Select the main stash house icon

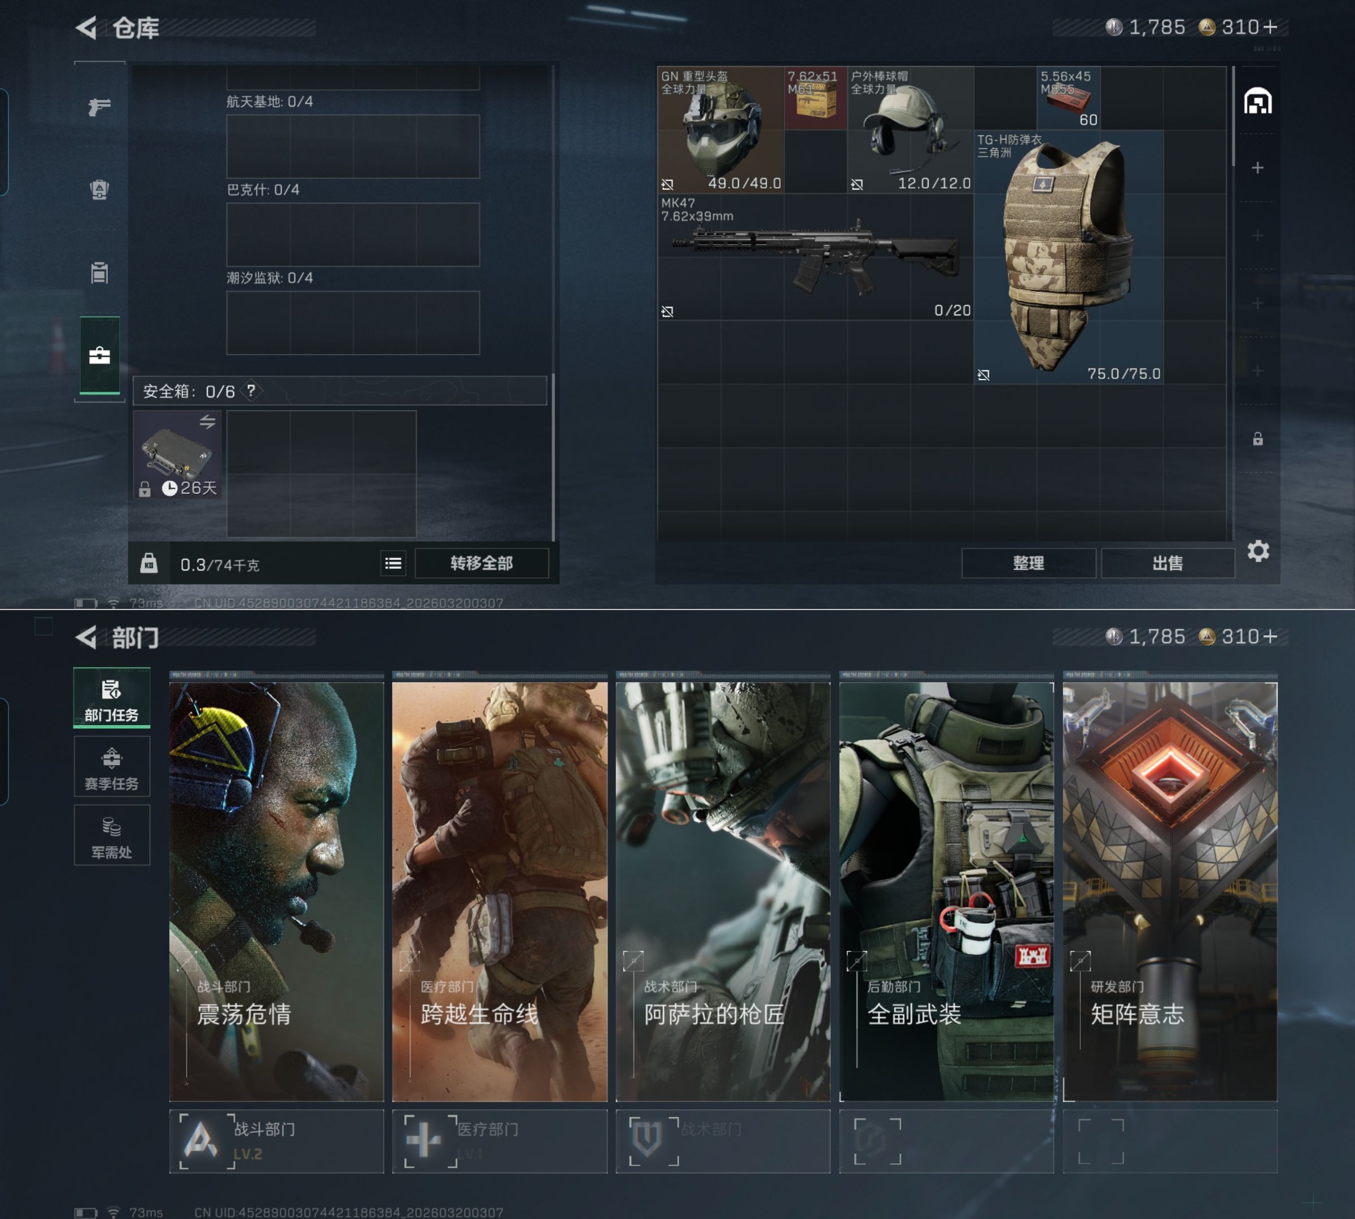(1257, 102)
